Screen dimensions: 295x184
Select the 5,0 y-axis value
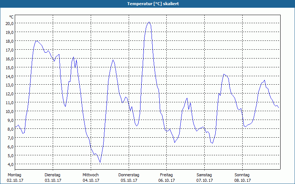click(10, 156)
